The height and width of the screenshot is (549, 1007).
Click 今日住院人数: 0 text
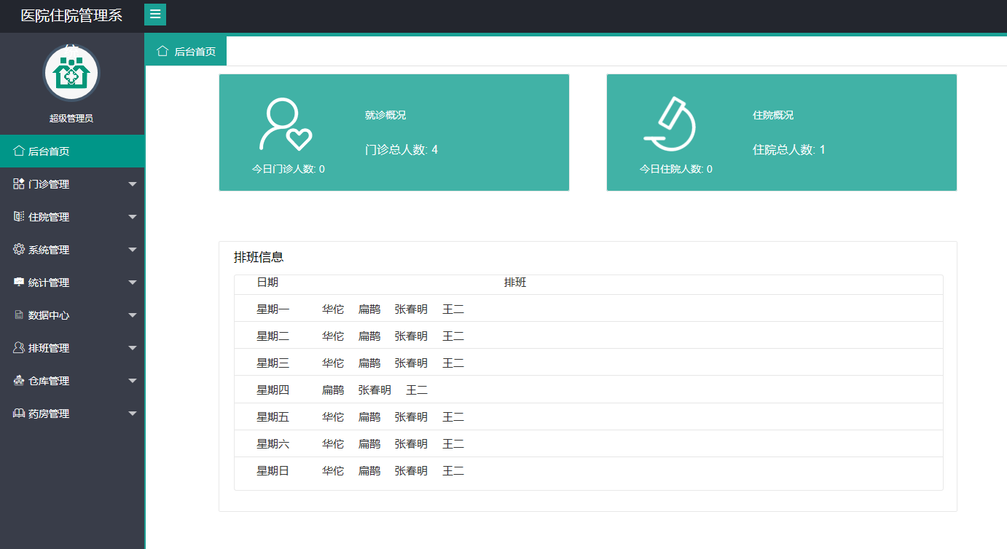pos(676,169)
